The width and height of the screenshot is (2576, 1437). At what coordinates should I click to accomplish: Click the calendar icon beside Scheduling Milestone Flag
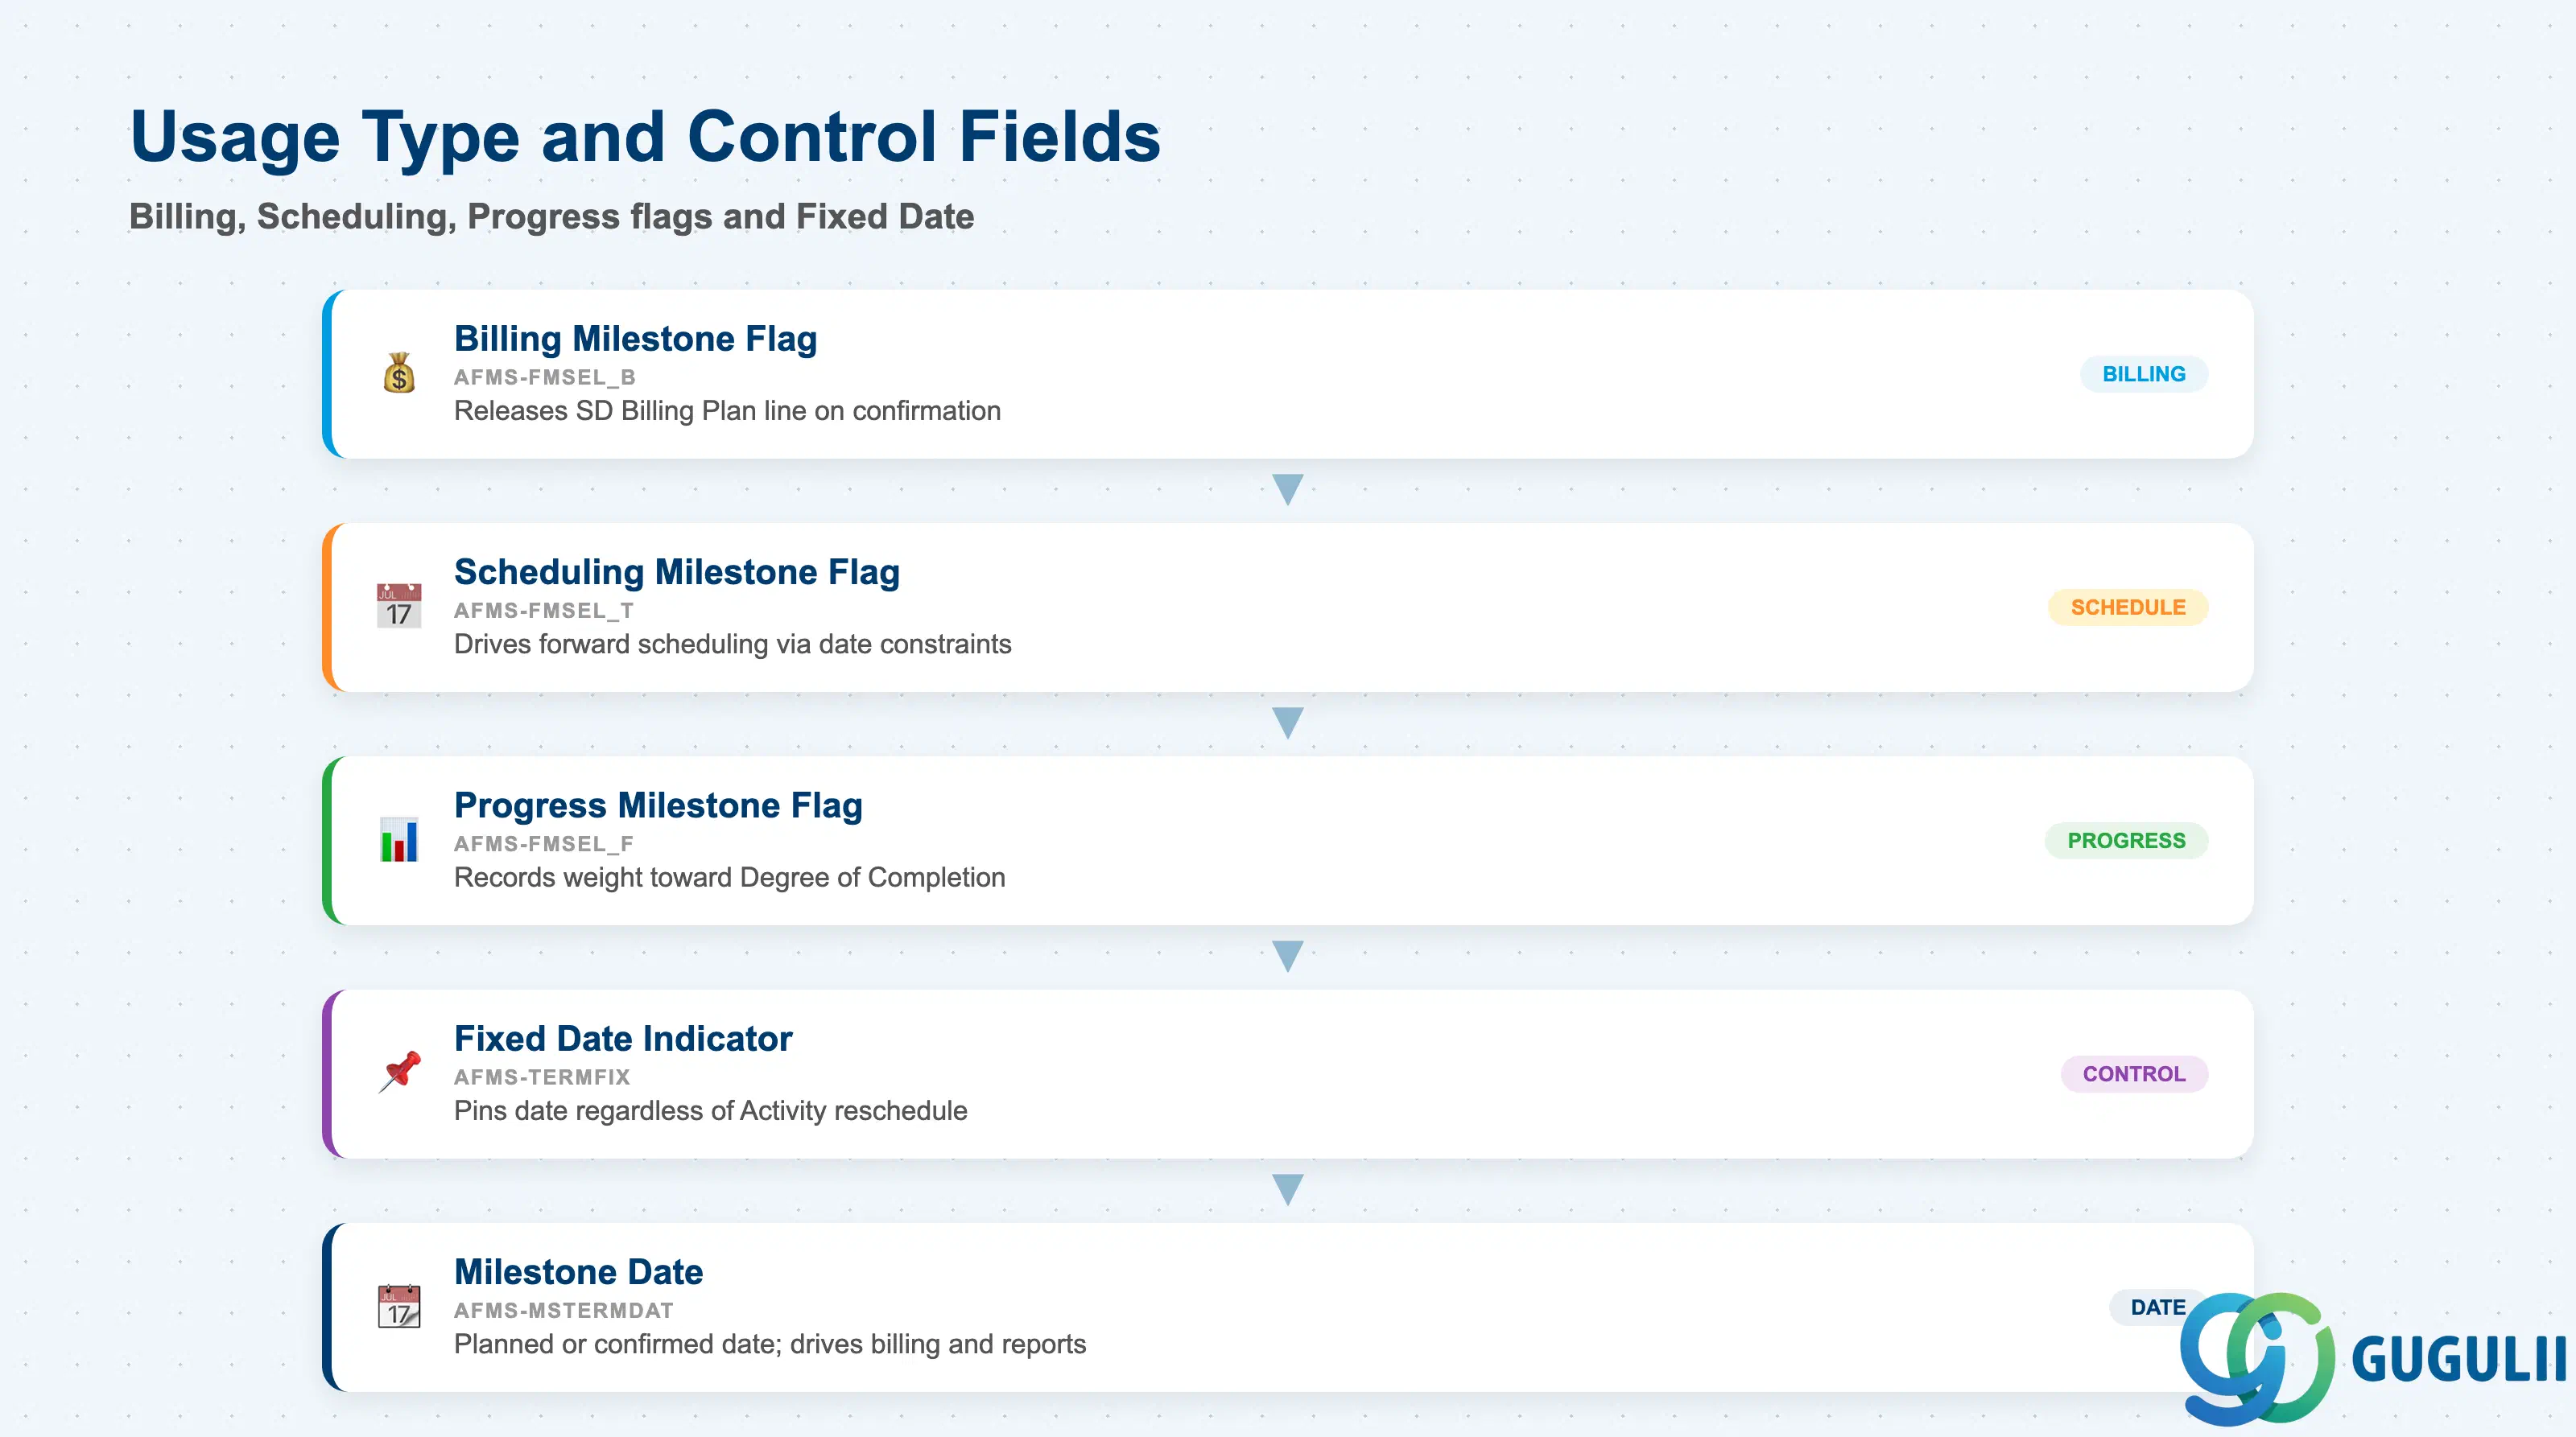tap(399, 607)
